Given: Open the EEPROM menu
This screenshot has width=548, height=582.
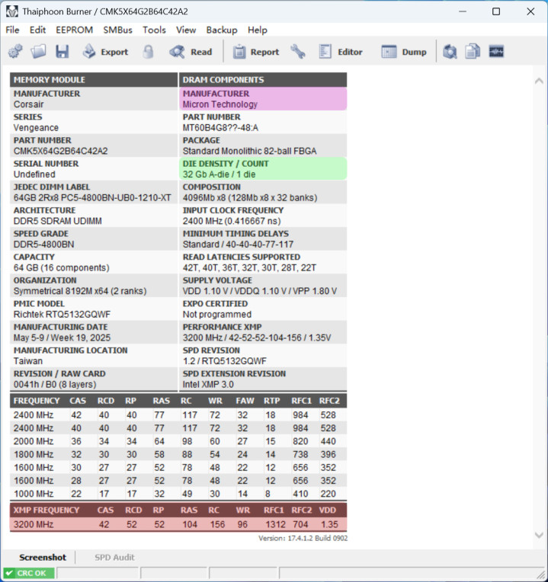Looking at the screenshot, I should coord(74,30).
